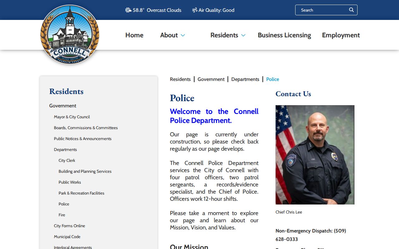Screen dimensions: 399x249
Task: Click the Departments breadcrumb link
Action: pos(245,79)
